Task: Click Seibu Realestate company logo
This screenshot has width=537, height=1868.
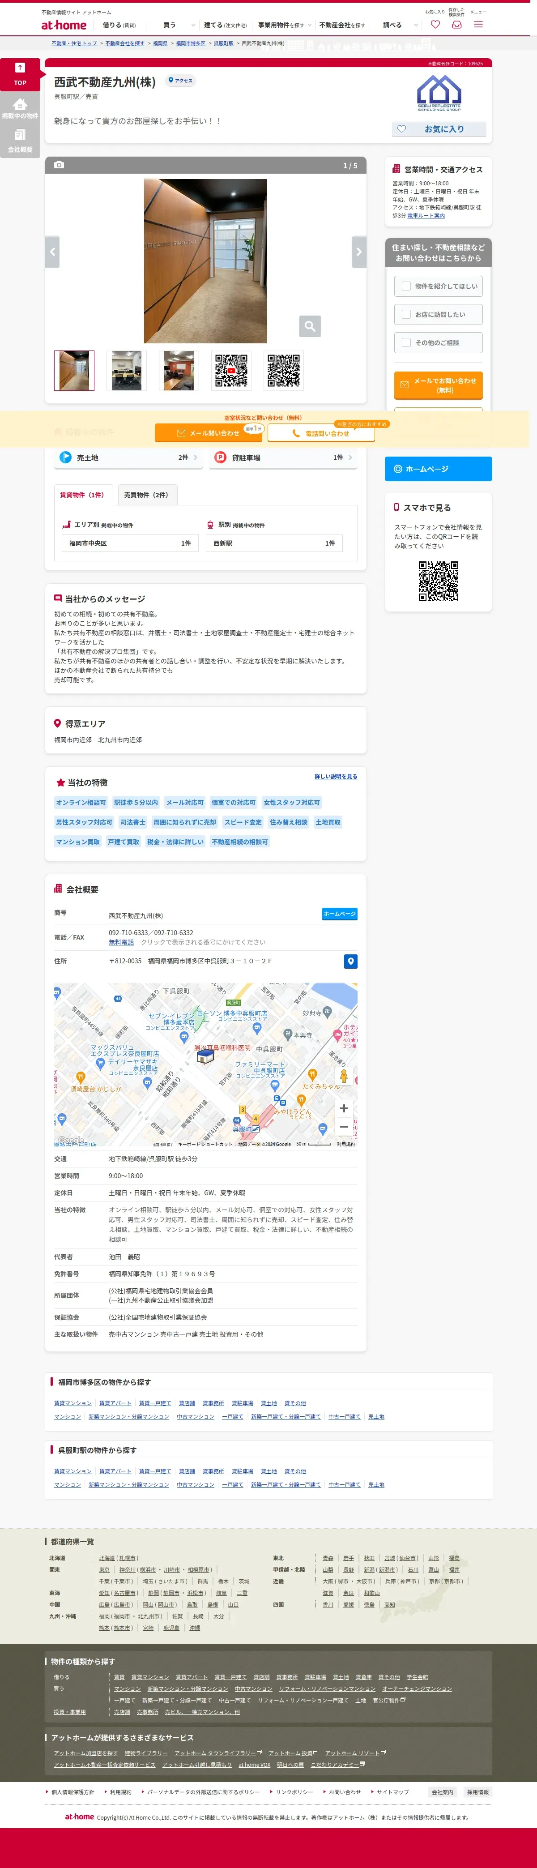Action: click(x=439, y=93)
